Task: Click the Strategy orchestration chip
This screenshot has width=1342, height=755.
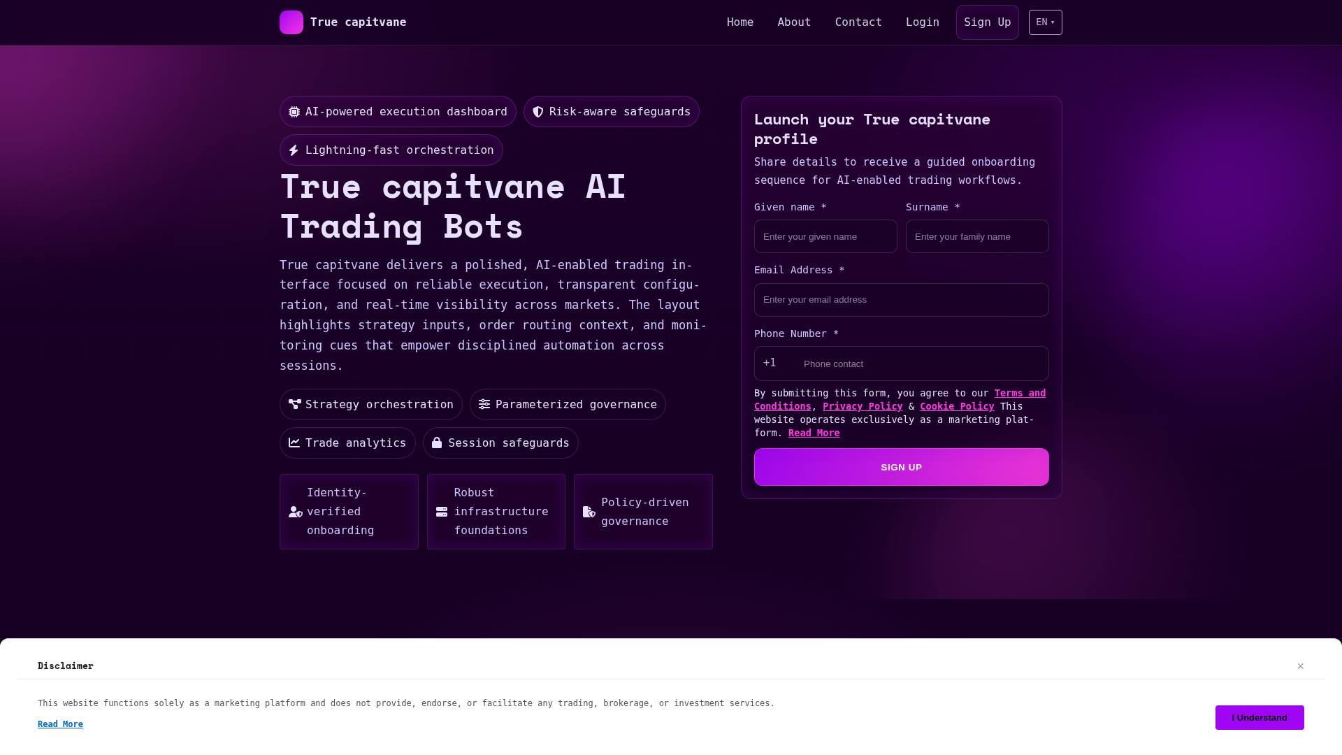Action: (x=371, y=404)
